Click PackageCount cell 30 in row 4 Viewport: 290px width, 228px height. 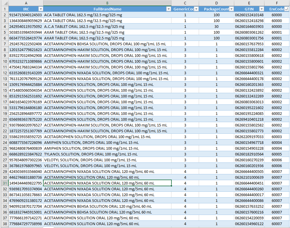click(216, 27)
